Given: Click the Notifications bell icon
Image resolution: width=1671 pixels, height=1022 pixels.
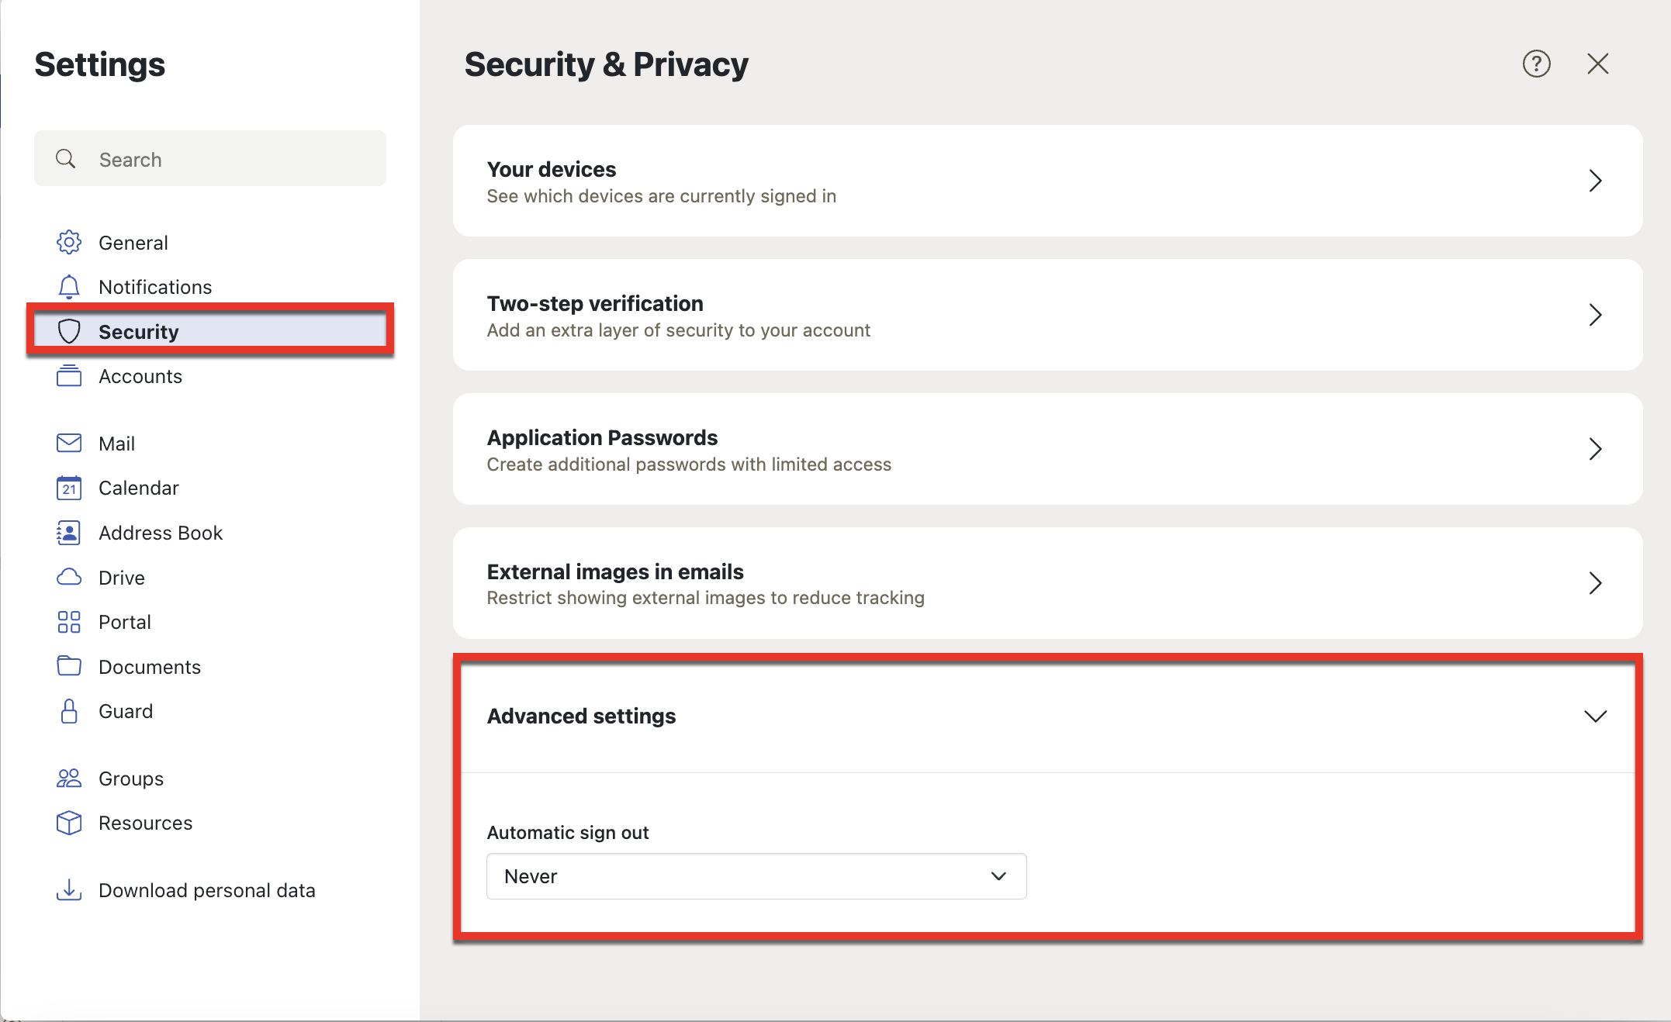Looking at the screenshot, I should [69, 286].
